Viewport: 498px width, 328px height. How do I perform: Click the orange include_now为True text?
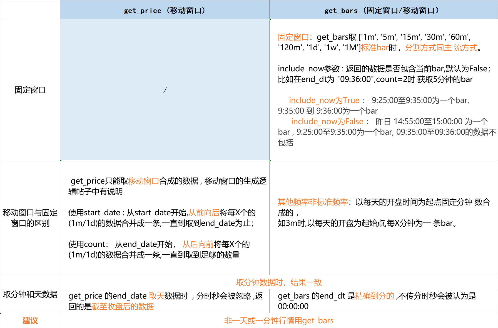point(324,100)
